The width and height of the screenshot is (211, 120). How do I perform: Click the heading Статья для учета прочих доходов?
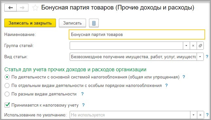click(75, 70)
